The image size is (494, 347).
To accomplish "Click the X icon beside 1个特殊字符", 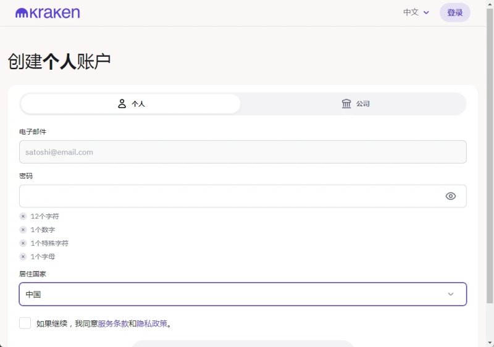I will click(23, 243).
